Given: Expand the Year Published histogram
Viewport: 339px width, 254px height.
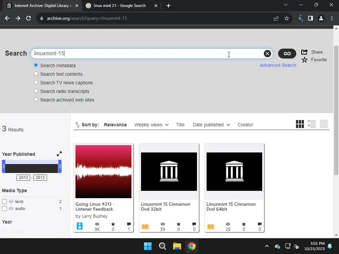Looking at the screenshot, I should (x=59, y=154).
